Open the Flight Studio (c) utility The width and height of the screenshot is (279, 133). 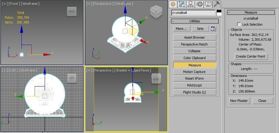tap(195, 92)
